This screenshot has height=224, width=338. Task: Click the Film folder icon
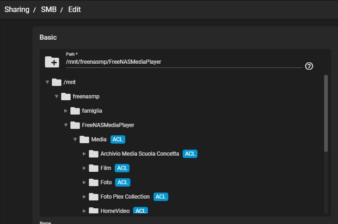[x=93, y=168]
